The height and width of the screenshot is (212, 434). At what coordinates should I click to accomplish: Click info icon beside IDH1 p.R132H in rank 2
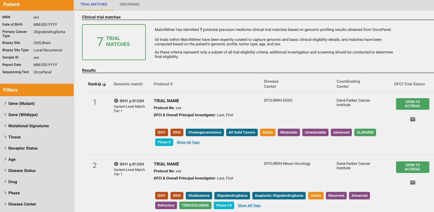tap(116, 164)
